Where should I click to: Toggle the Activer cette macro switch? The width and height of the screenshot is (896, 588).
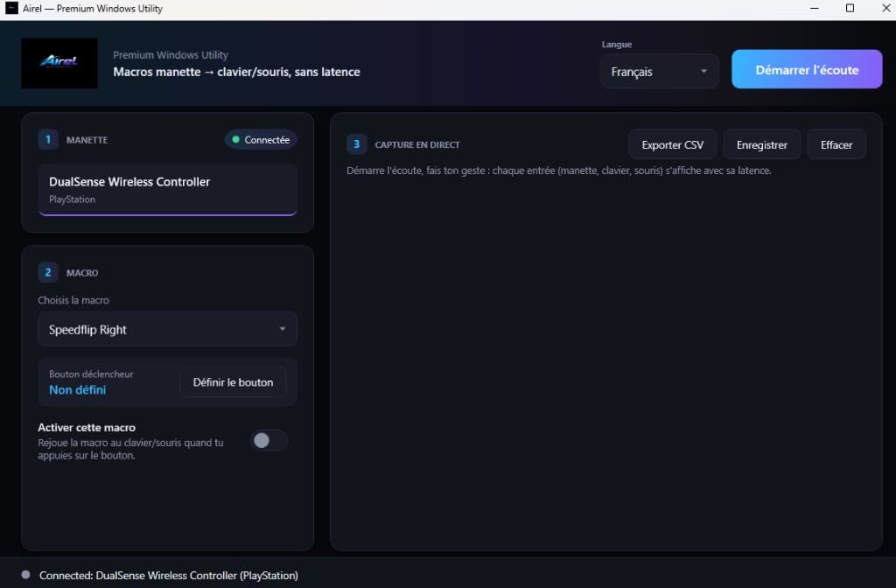click(269, 441)
